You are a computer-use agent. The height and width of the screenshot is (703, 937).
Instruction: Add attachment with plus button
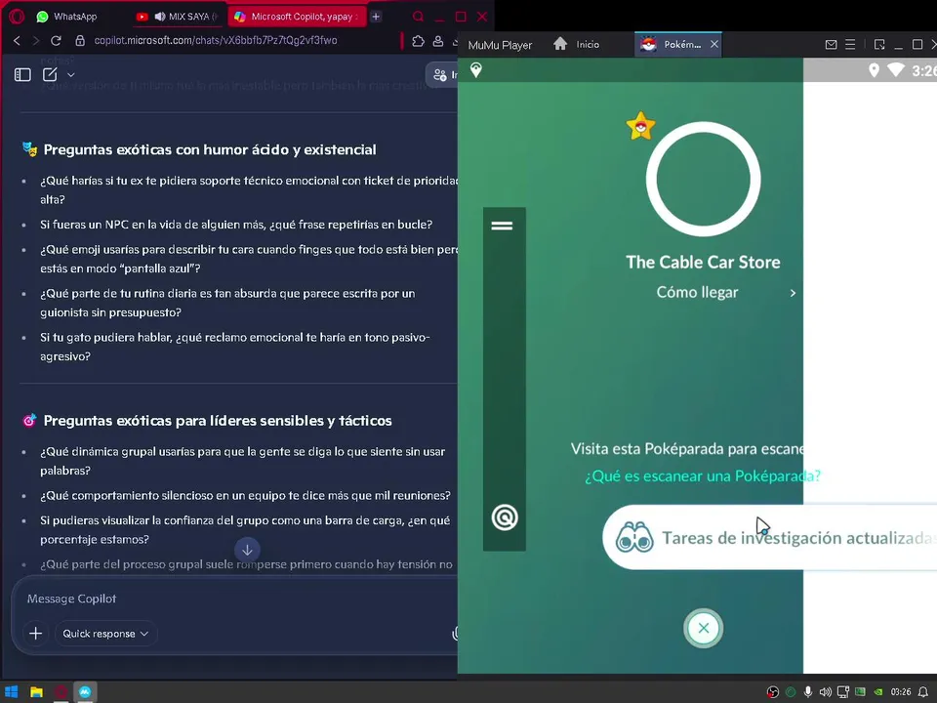click(35, 634)
